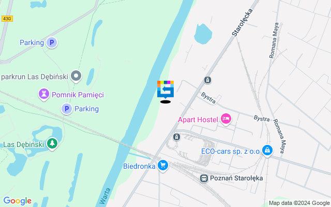Open the Google logo link
Image resolution: width=331 pixels, height=207 pixels.
click(17, 201)
